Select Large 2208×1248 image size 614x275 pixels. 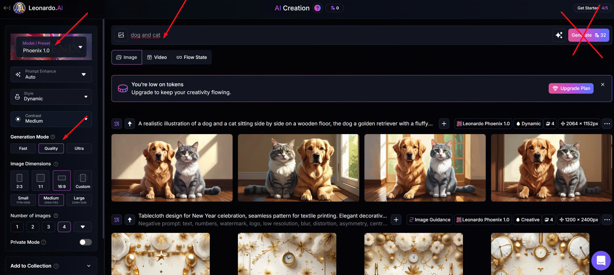coord(79,200)
